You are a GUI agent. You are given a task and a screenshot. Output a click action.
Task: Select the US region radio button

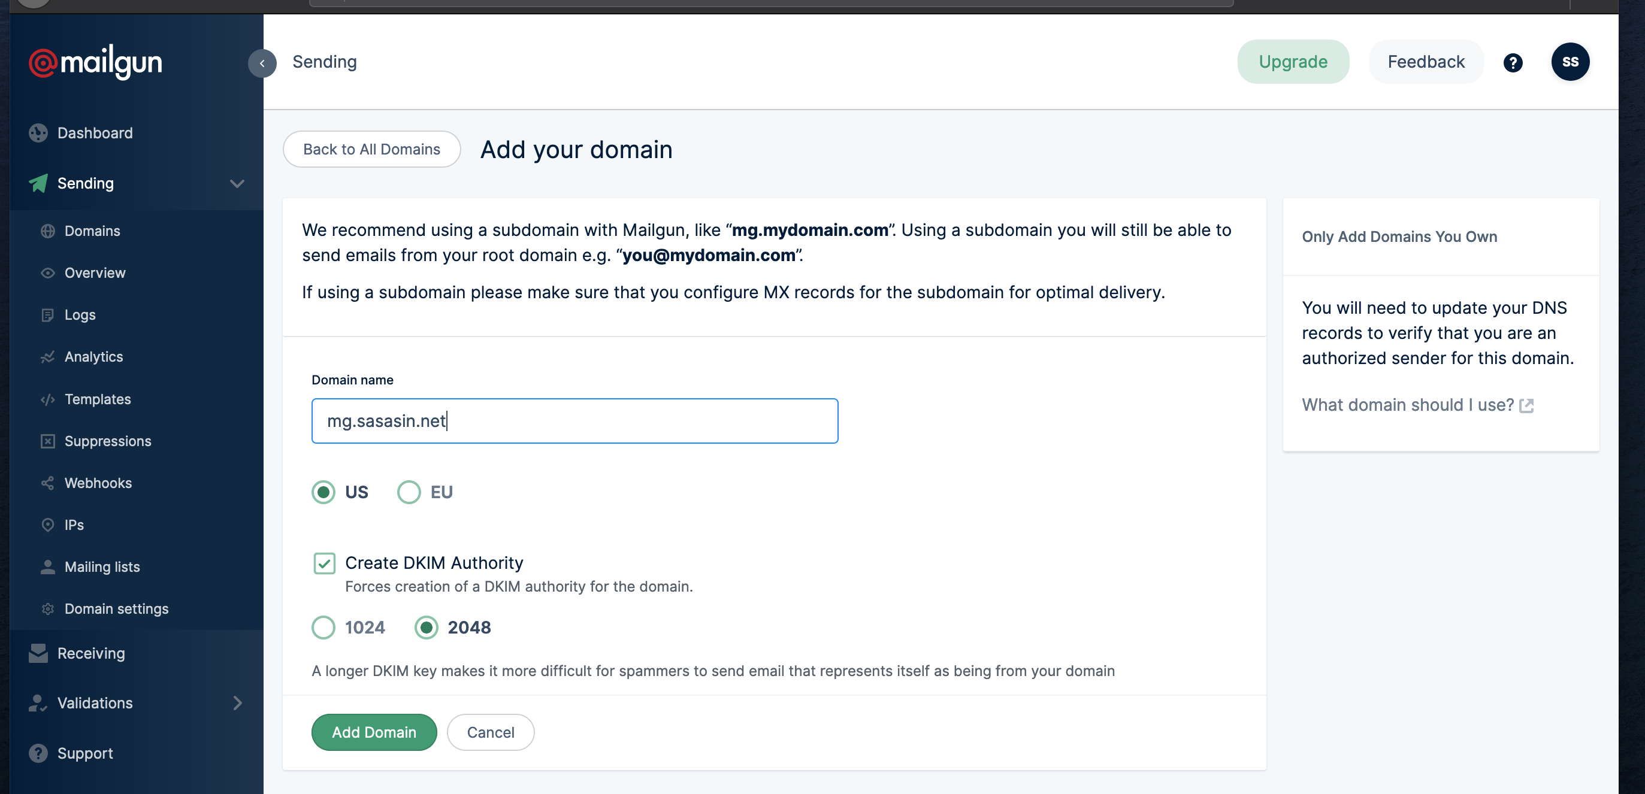[x=323, y=492]
